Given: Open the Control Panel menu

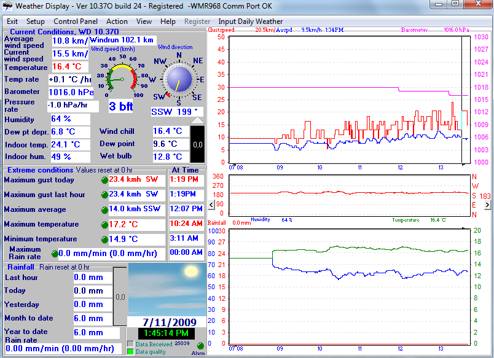Looking at the screenshot, I should (x=74, y=21).
